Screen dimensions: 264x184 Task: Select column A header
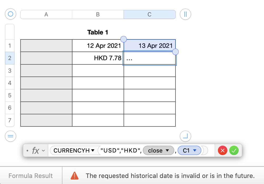tap(46, 14)
